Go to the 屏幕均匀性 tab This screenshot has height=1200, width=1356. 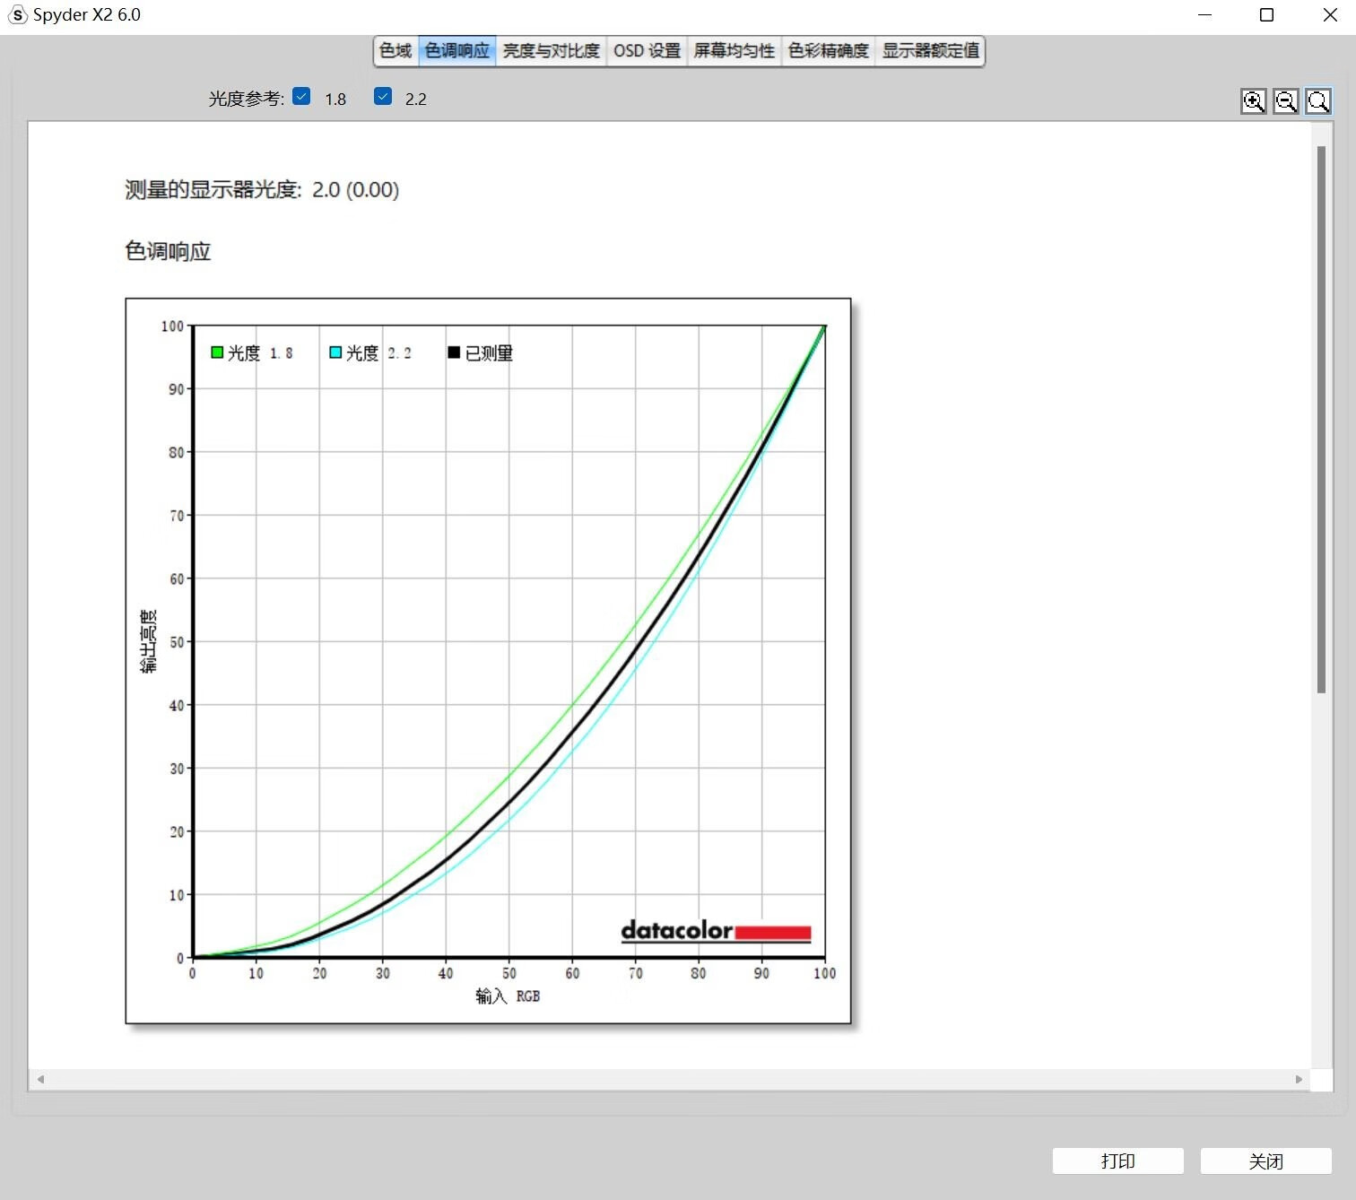[x=734, y=51]
